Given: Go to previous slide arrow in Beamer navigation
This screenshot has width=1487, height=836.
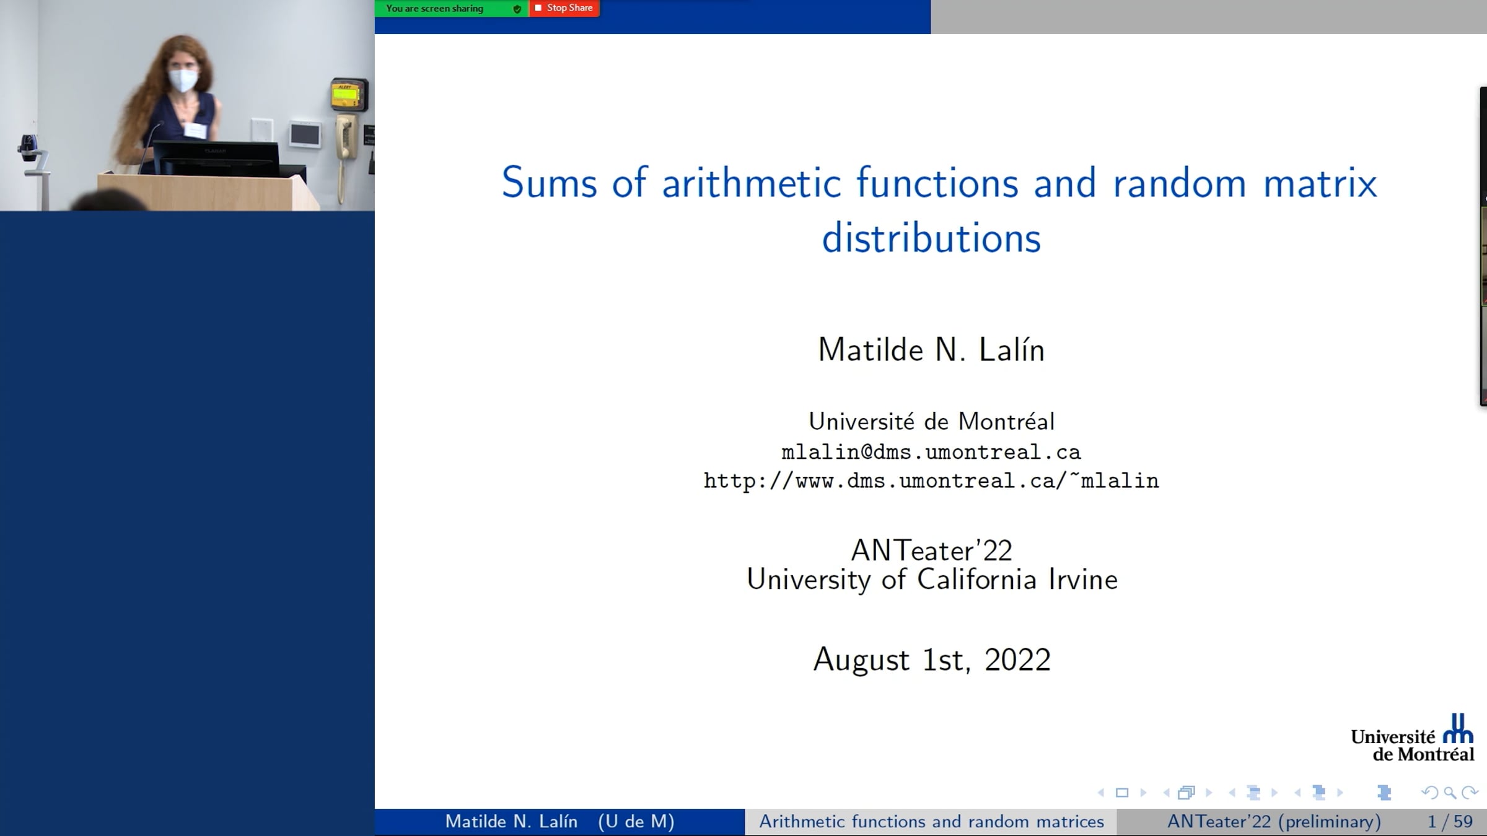Looking at the screenshot, I should [x=1101, y=793].
